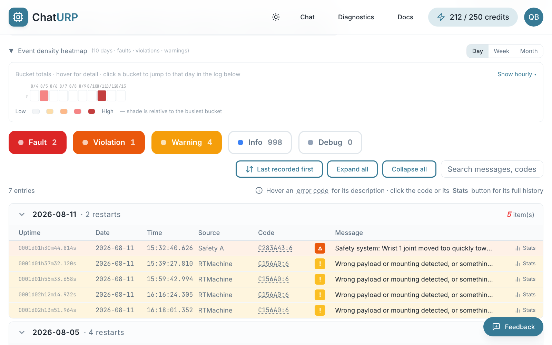
Task: Switch heatmap to Month view
Action: [529, 51]
